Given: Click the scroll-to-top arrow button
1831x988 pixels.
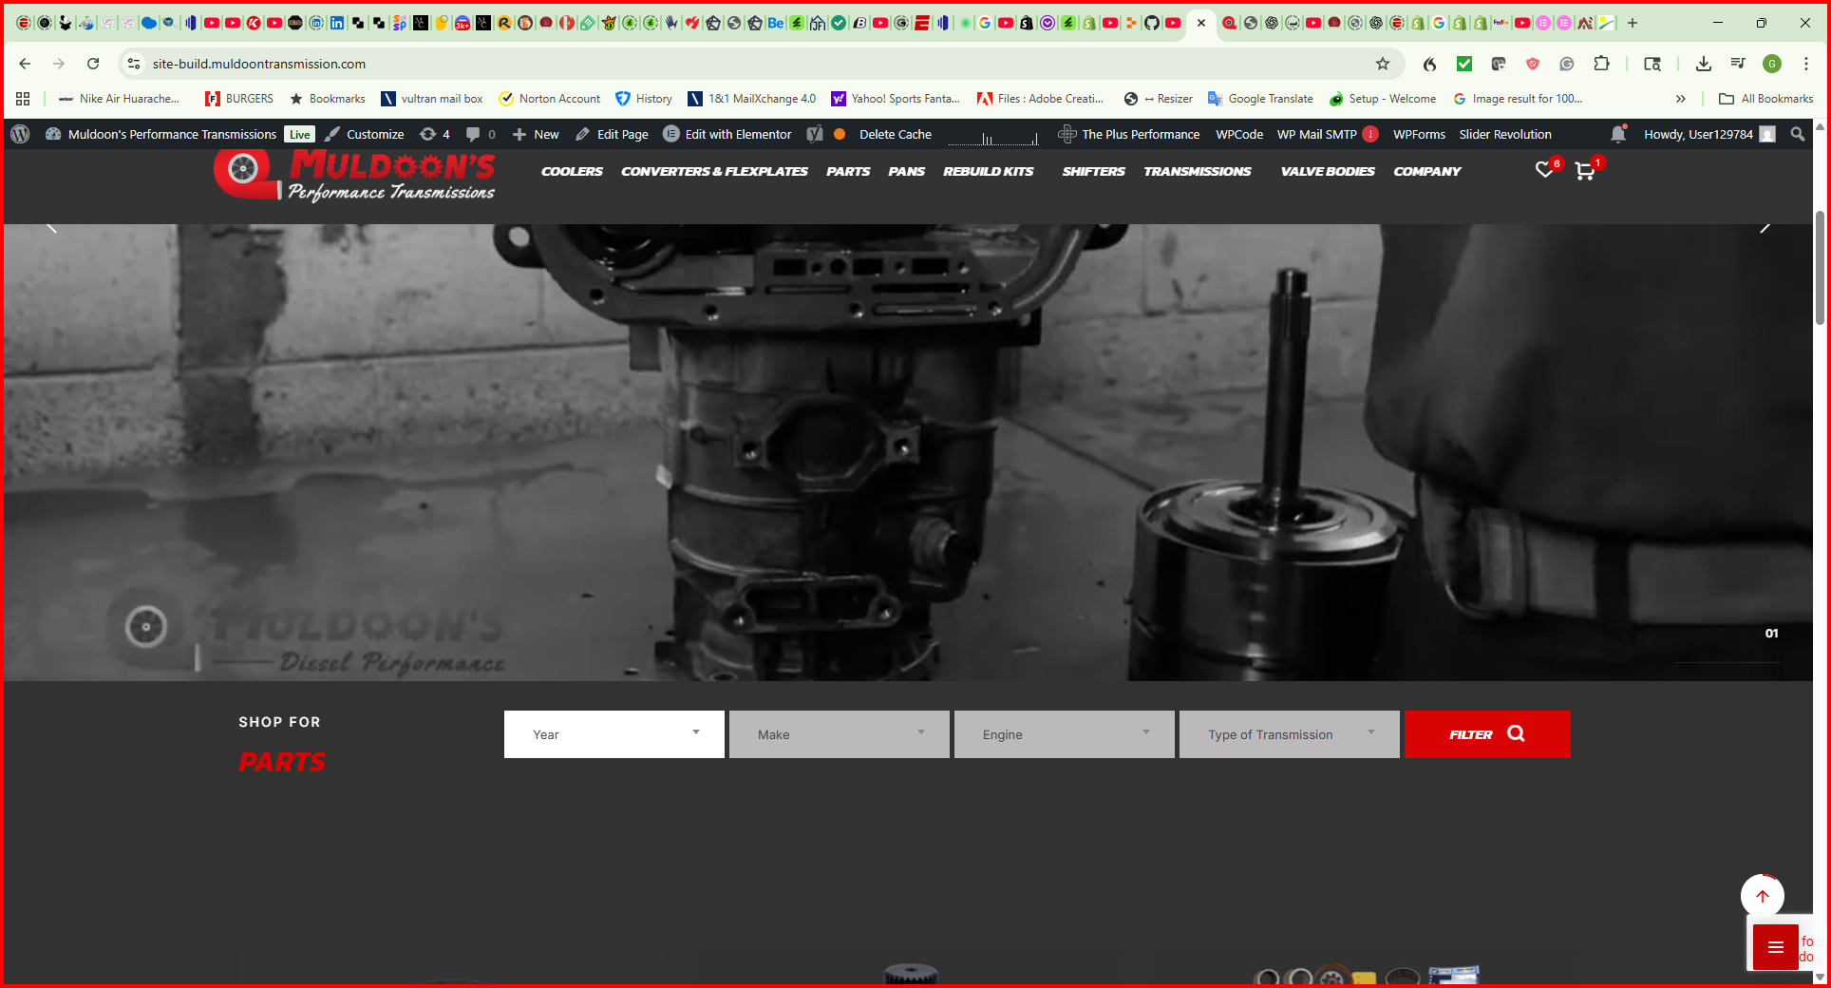Looking at the screenshot, I should [1763, 895].
